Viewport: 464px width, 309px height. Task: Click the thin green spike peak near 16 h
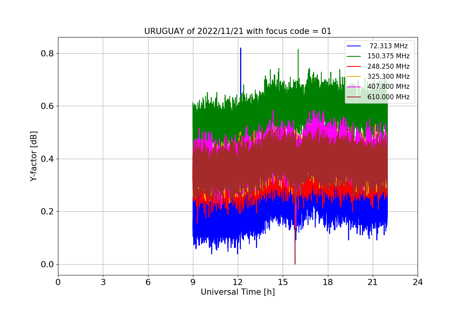[x=298, y=50]
